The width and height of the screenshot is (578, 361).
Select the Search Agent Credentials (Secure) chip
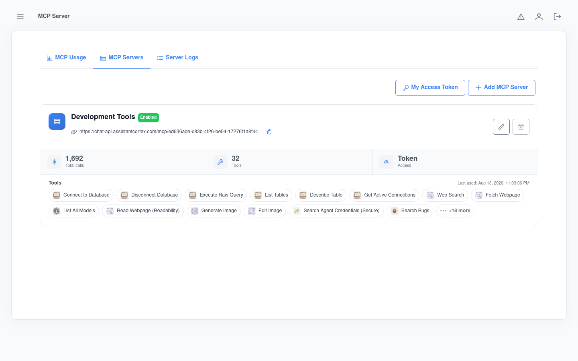[x=336, y=211]
